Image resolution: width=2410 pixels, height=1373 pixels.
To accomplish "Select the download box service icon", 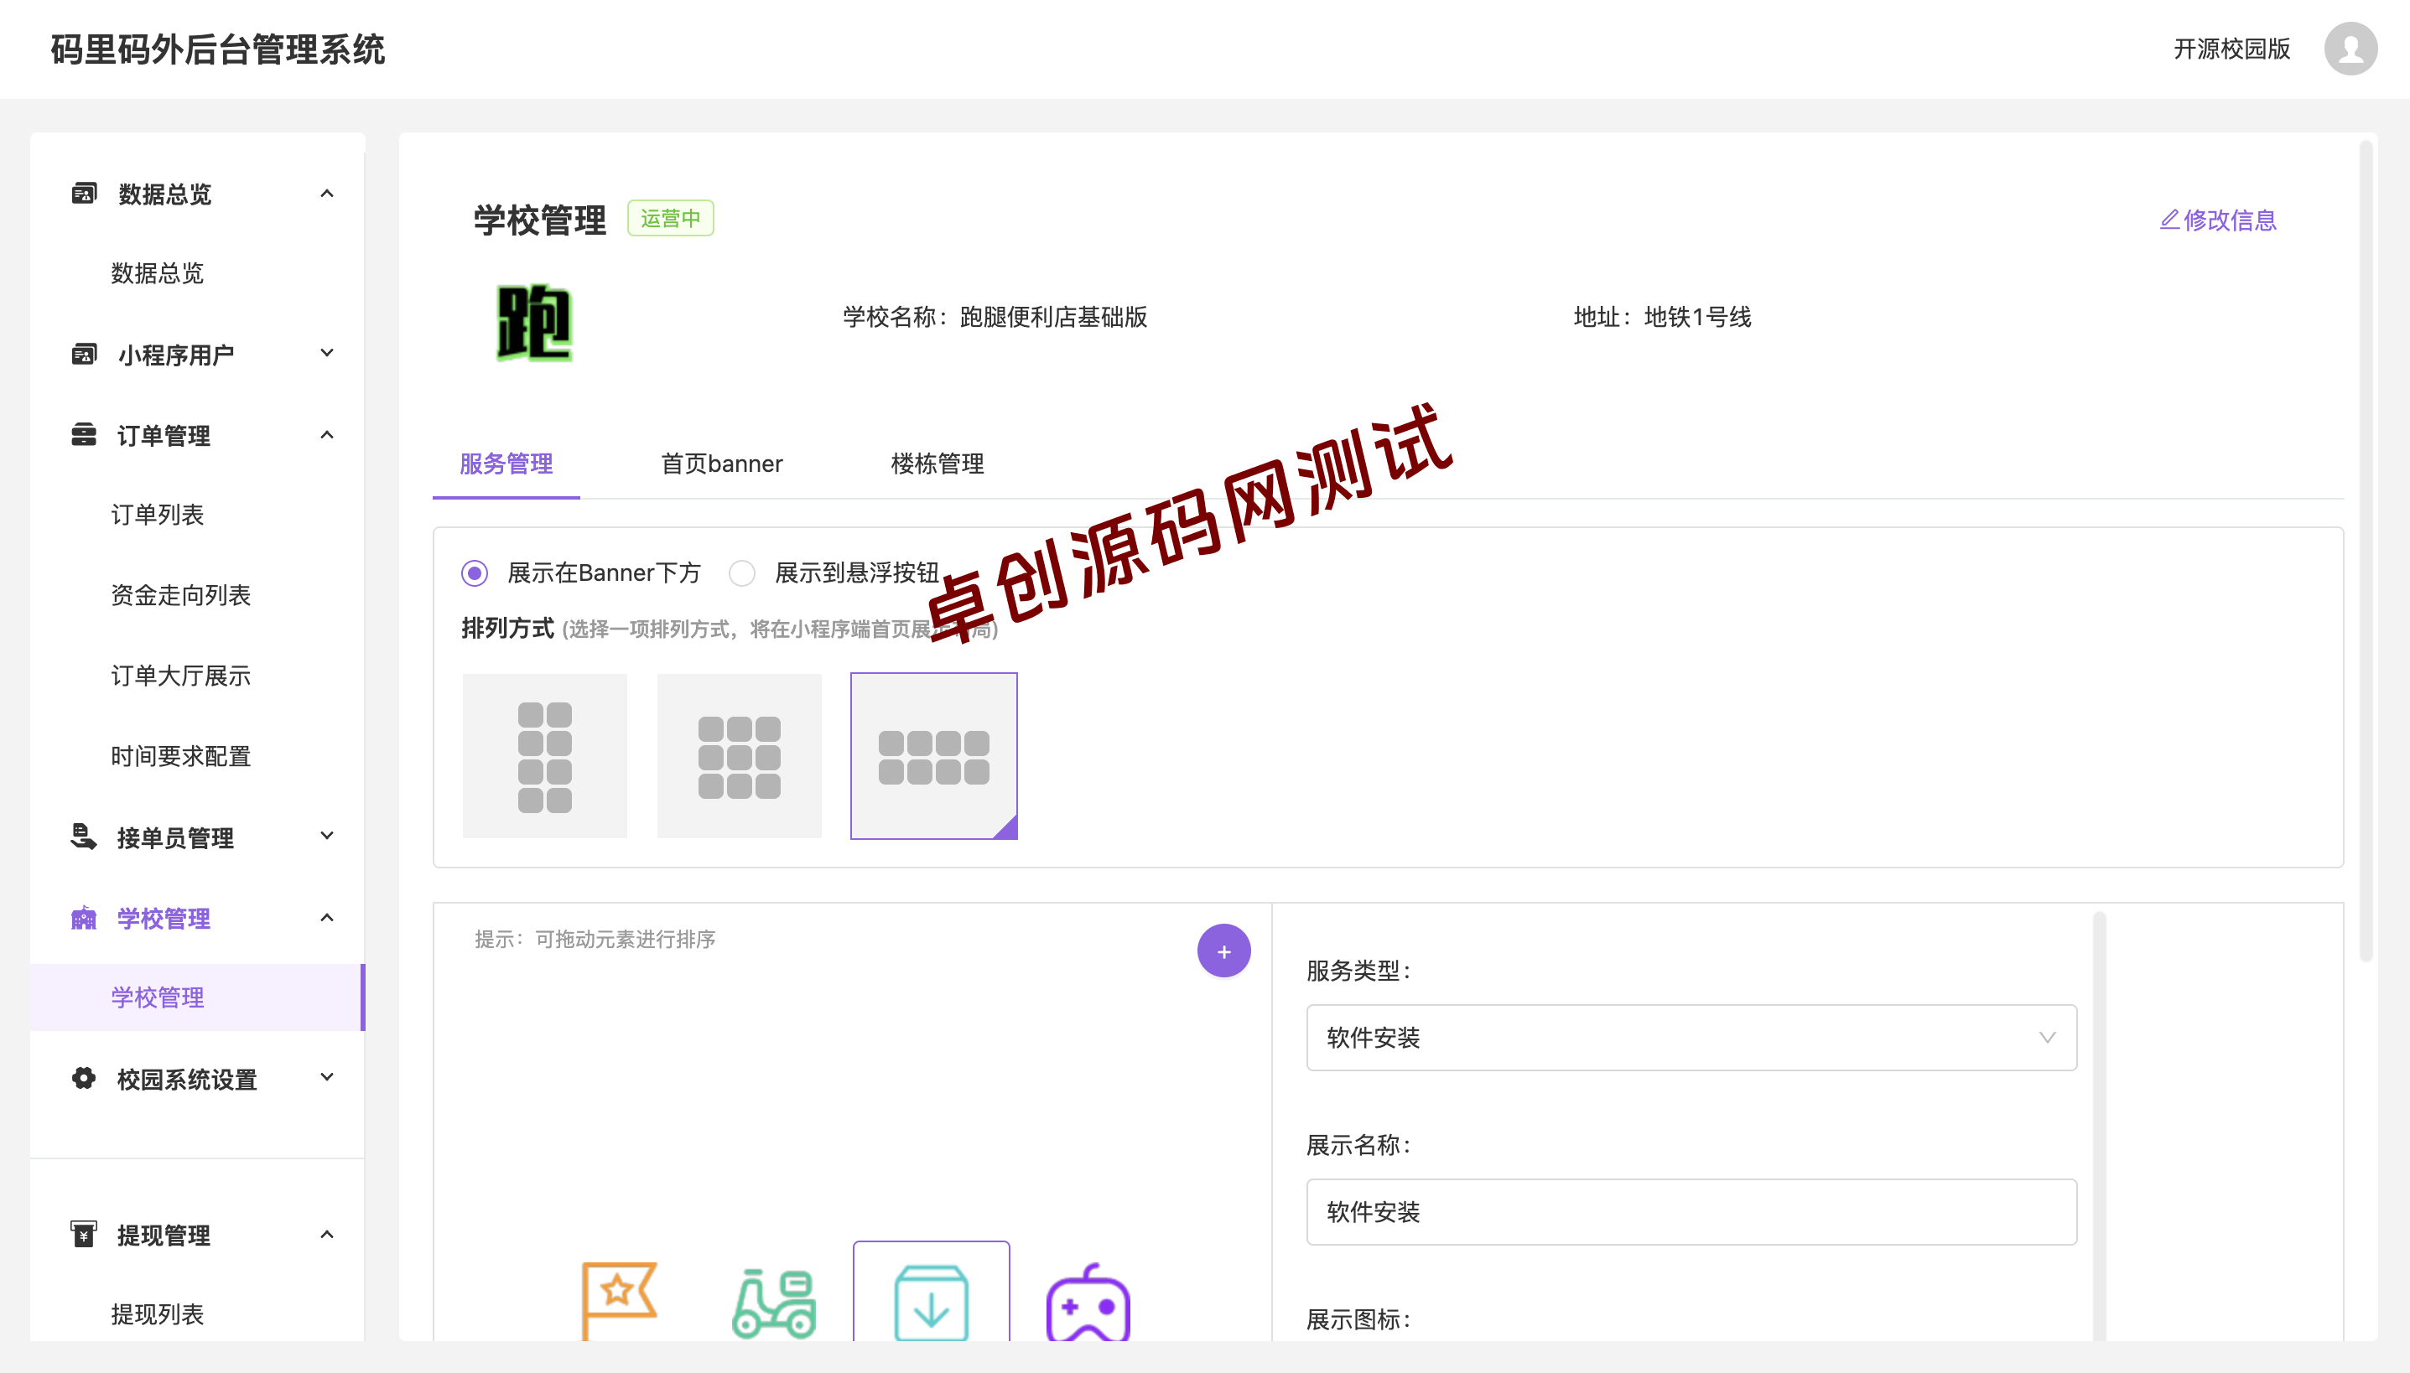I will tap(931, 1292).
